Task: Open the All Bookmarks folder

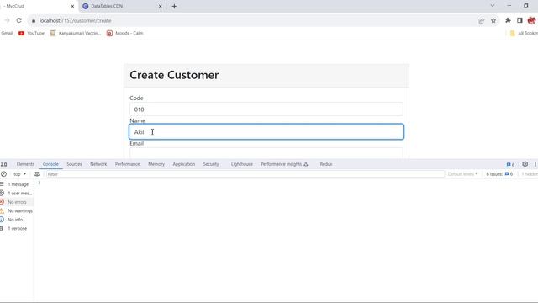Action: coord(524,34)
